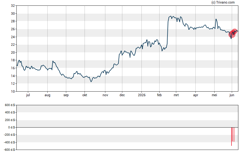Viewport: 243px width, 154px height.
Task: Click the uppermost small red circle marker
Action: [235, 31]
